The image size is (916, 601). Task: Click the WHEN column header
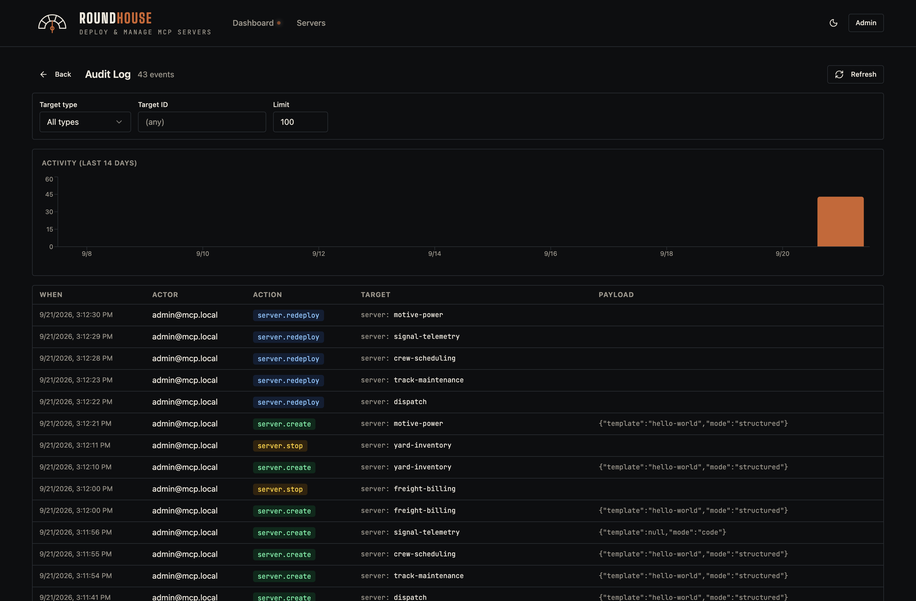point(51,295)
